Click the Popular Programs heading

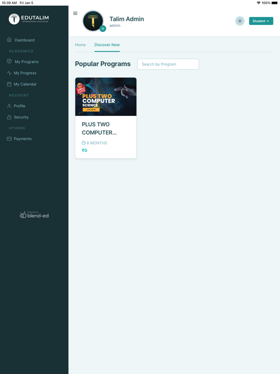[x=103, y=64]
